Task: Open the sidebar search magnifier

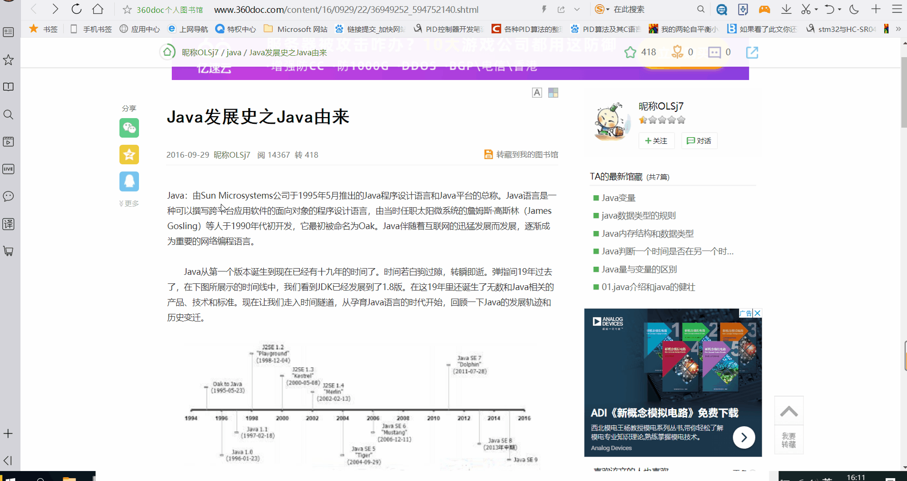Action: tap(9, 114)
